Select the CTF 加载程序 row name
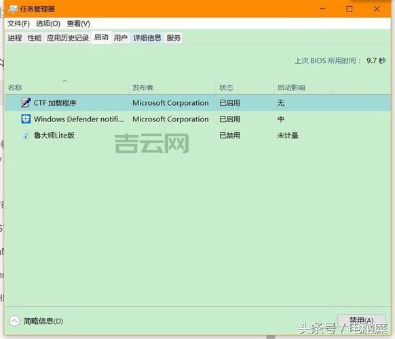This screenshot has height=339, width=395. click(x=55, y=103)
